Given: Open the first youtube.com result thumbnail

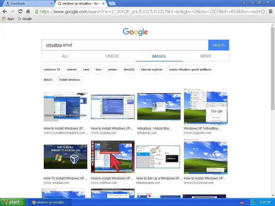Looking at the screenshot, I should 113,107.
